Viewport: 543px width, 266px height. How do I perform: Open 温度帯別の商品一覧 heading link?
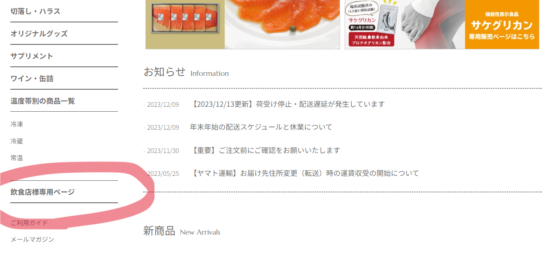(x=43, y=101)
